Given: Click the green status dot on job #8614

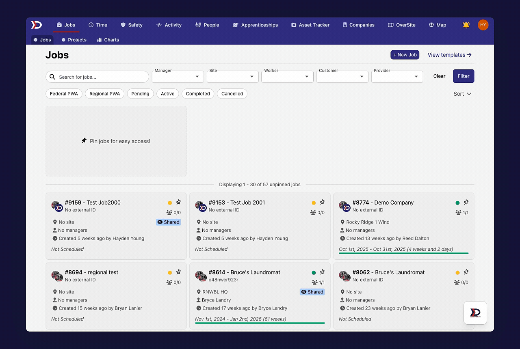Looking at the screenshot, I should coord(314,273).
